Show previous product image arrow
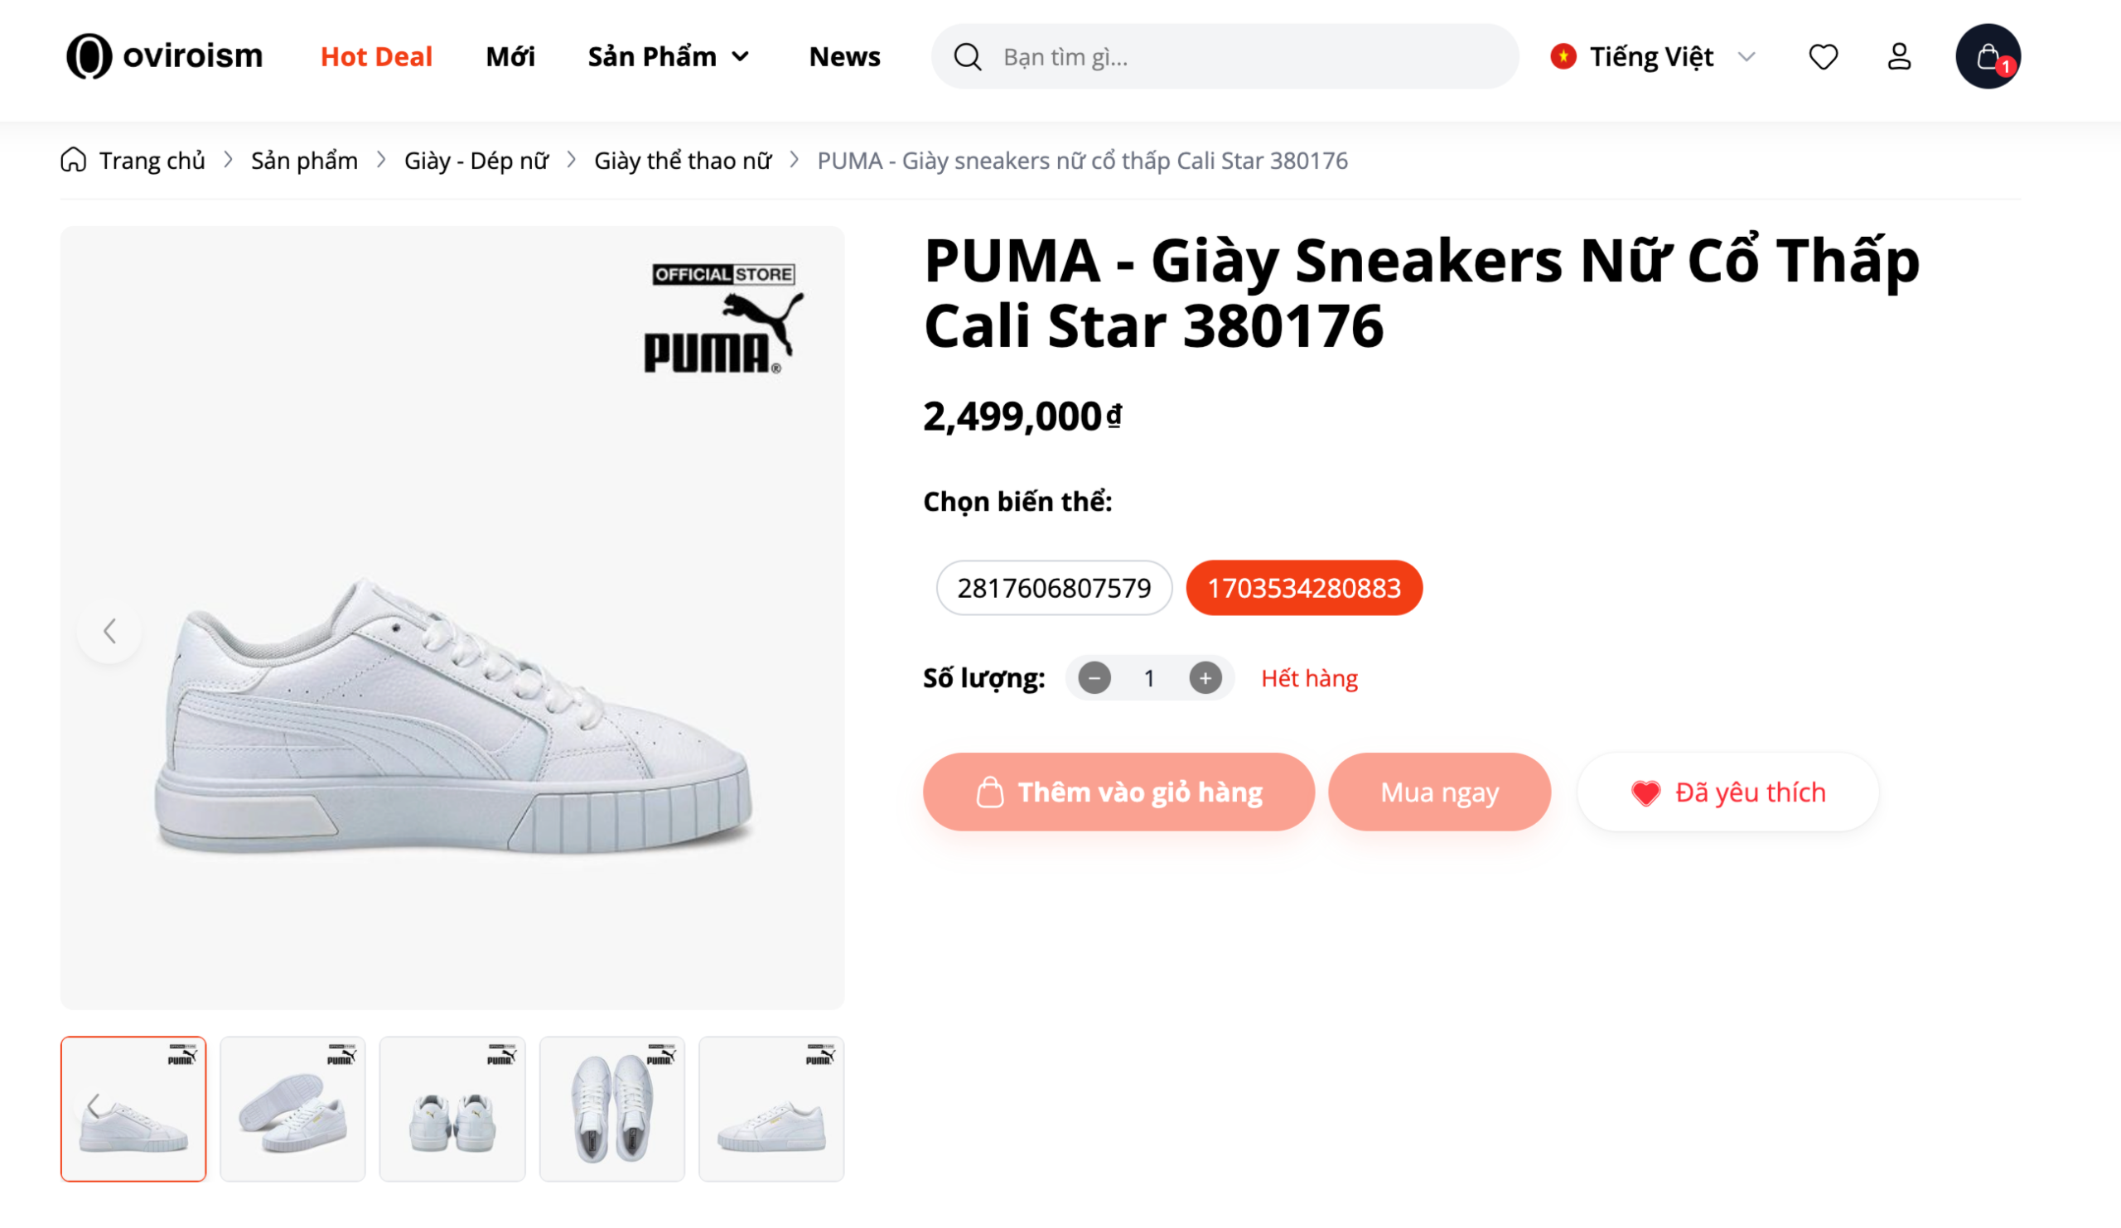Screen dimensions: 2121x1228 coord(109,631)
